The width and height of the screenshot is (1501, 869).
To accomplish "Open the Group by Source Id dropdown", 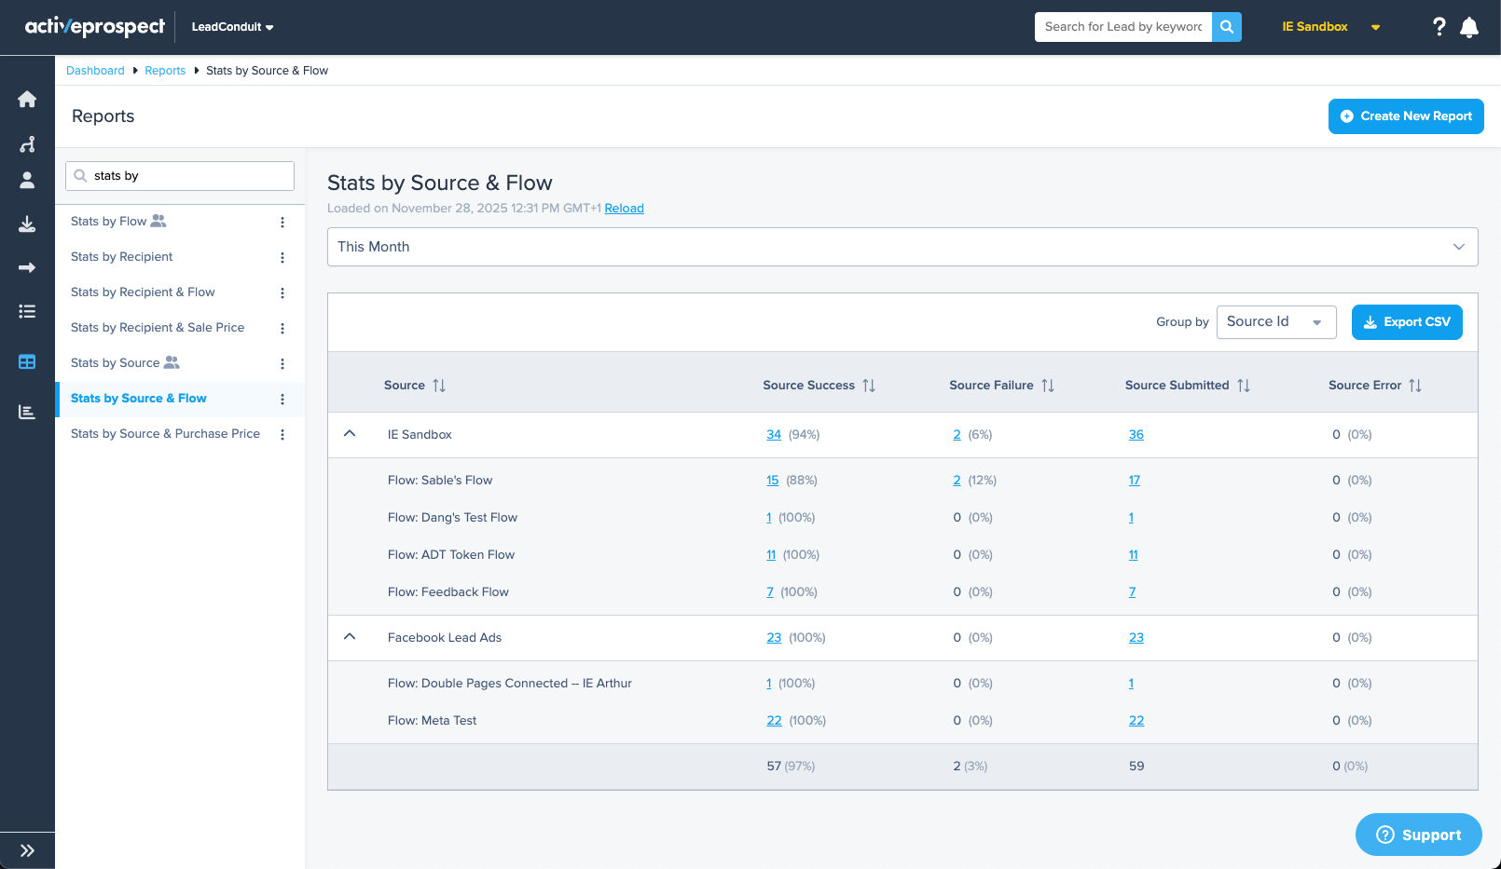I will (1276, 322).
